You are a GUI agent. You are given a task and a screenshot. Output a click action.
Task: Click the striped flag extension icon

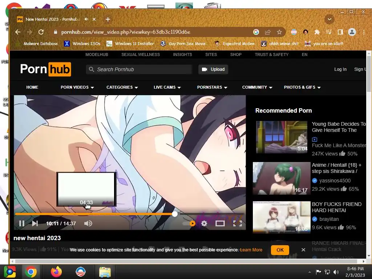[x=294, y=32]
